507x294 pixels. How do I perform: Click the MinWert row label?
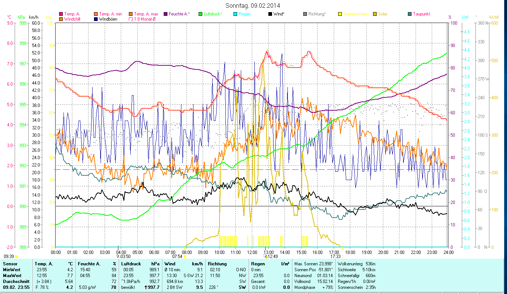tap(11, 270)
